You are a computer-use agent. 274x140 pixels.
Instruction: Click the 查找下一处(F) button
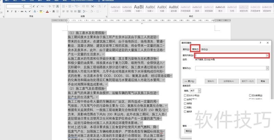(247, 81)
